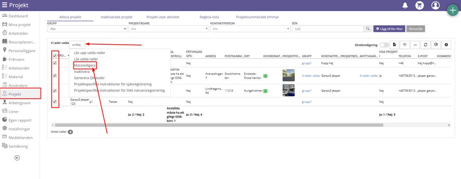Open the Grupp filter dropdown
Screen dimensions: 461x179
[x=87, y=29]
